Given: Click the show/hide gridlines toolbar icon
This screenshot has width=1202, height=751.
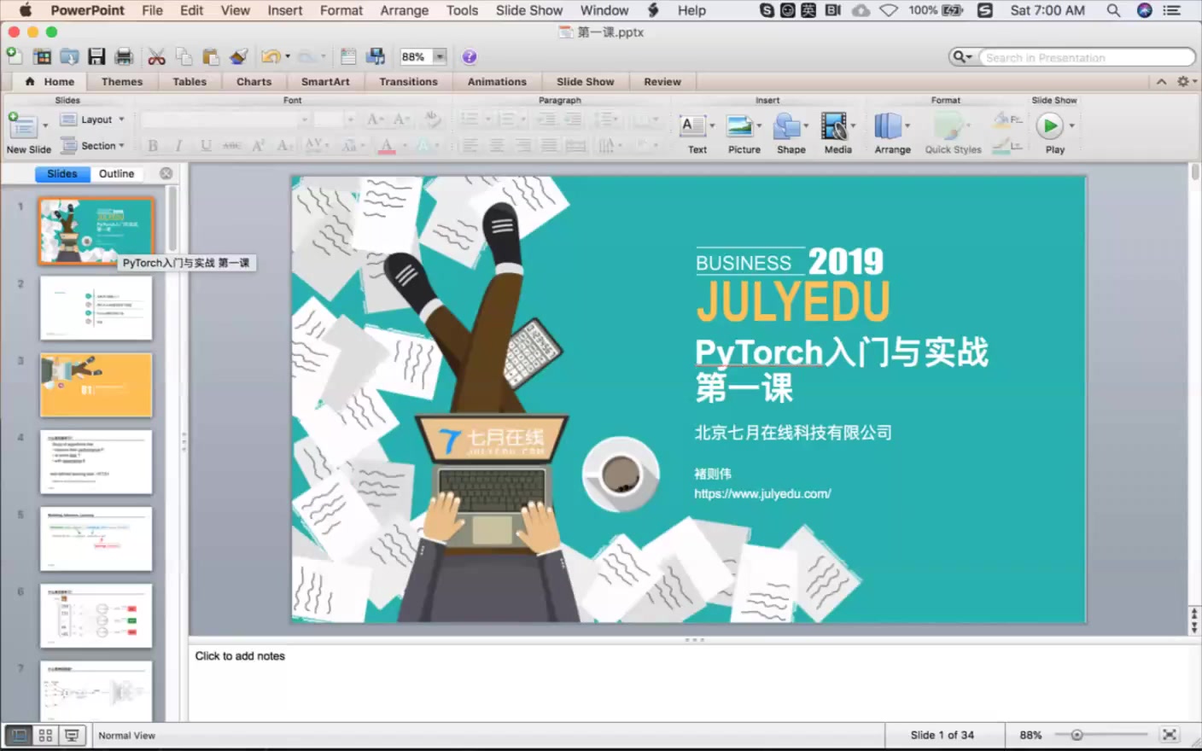Looking at the screenshot, I should pos(348,57).
